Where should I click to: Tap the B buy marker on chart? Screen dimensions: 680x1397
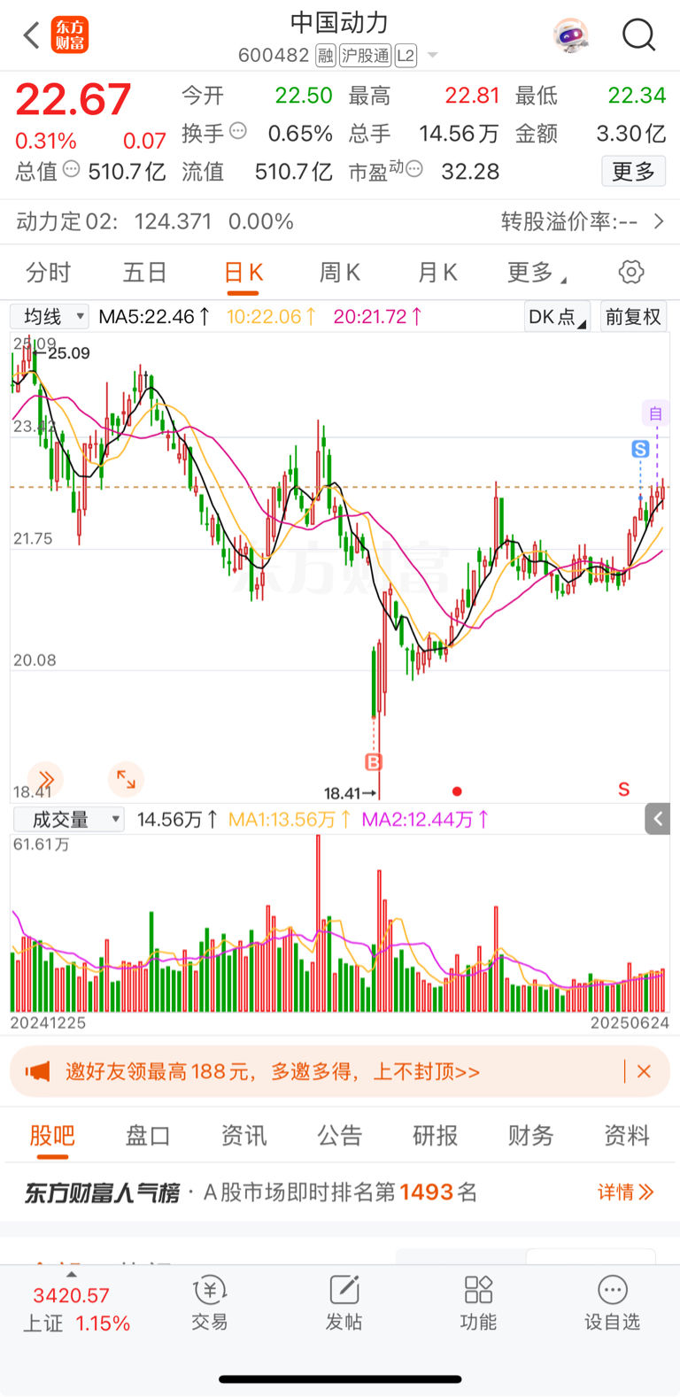(374, 761)
